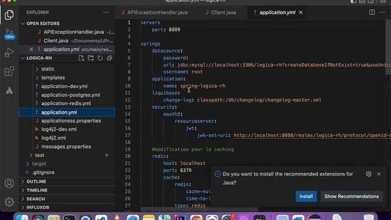Create a new folder in LOGICA-RH
Image resolution: width=391 pixels, height=220 pixels.
(x=91, y=58)
